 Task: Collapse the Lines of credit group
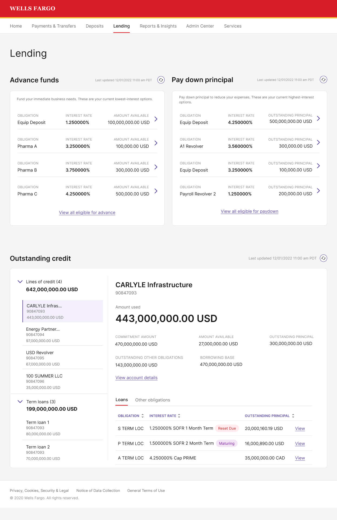tap(20, 282)
